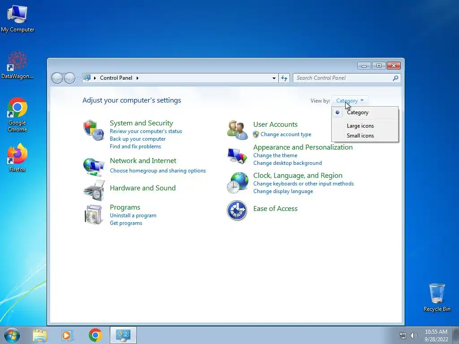Click Change the theme link
This screenshot has height=344, width=459.
click(275, 155)
